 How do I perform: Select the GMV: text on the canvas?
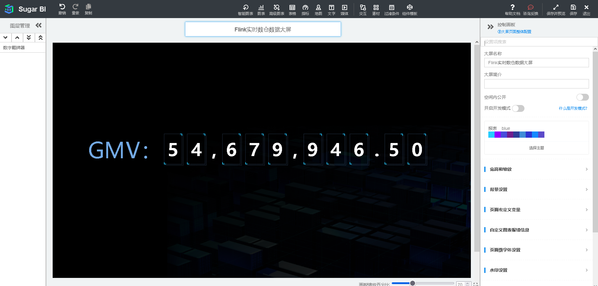point(118,150)
